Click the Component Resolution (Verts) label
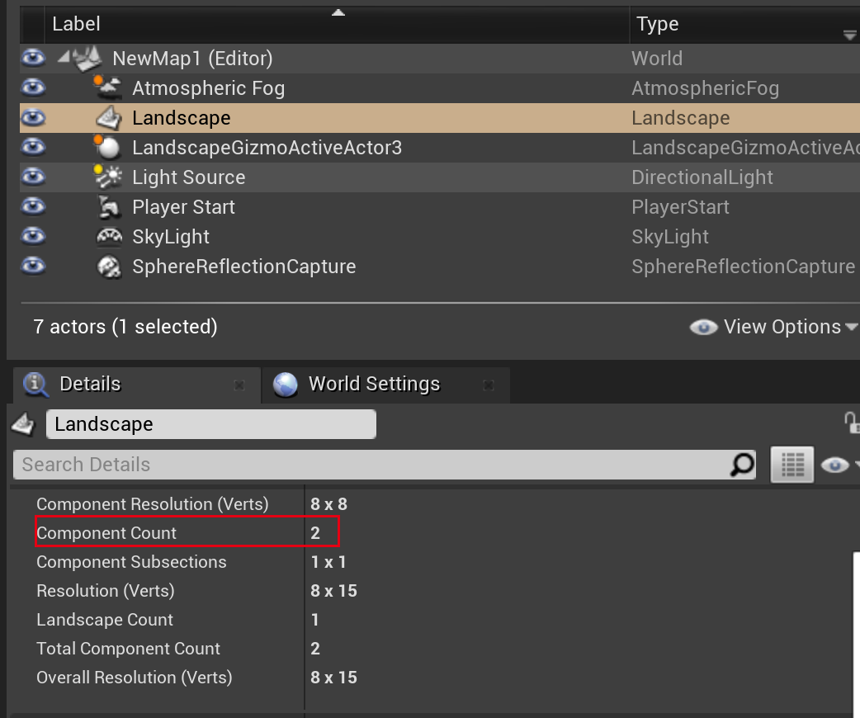This screenshot has width=860, height=718. [x=153, y=504]
